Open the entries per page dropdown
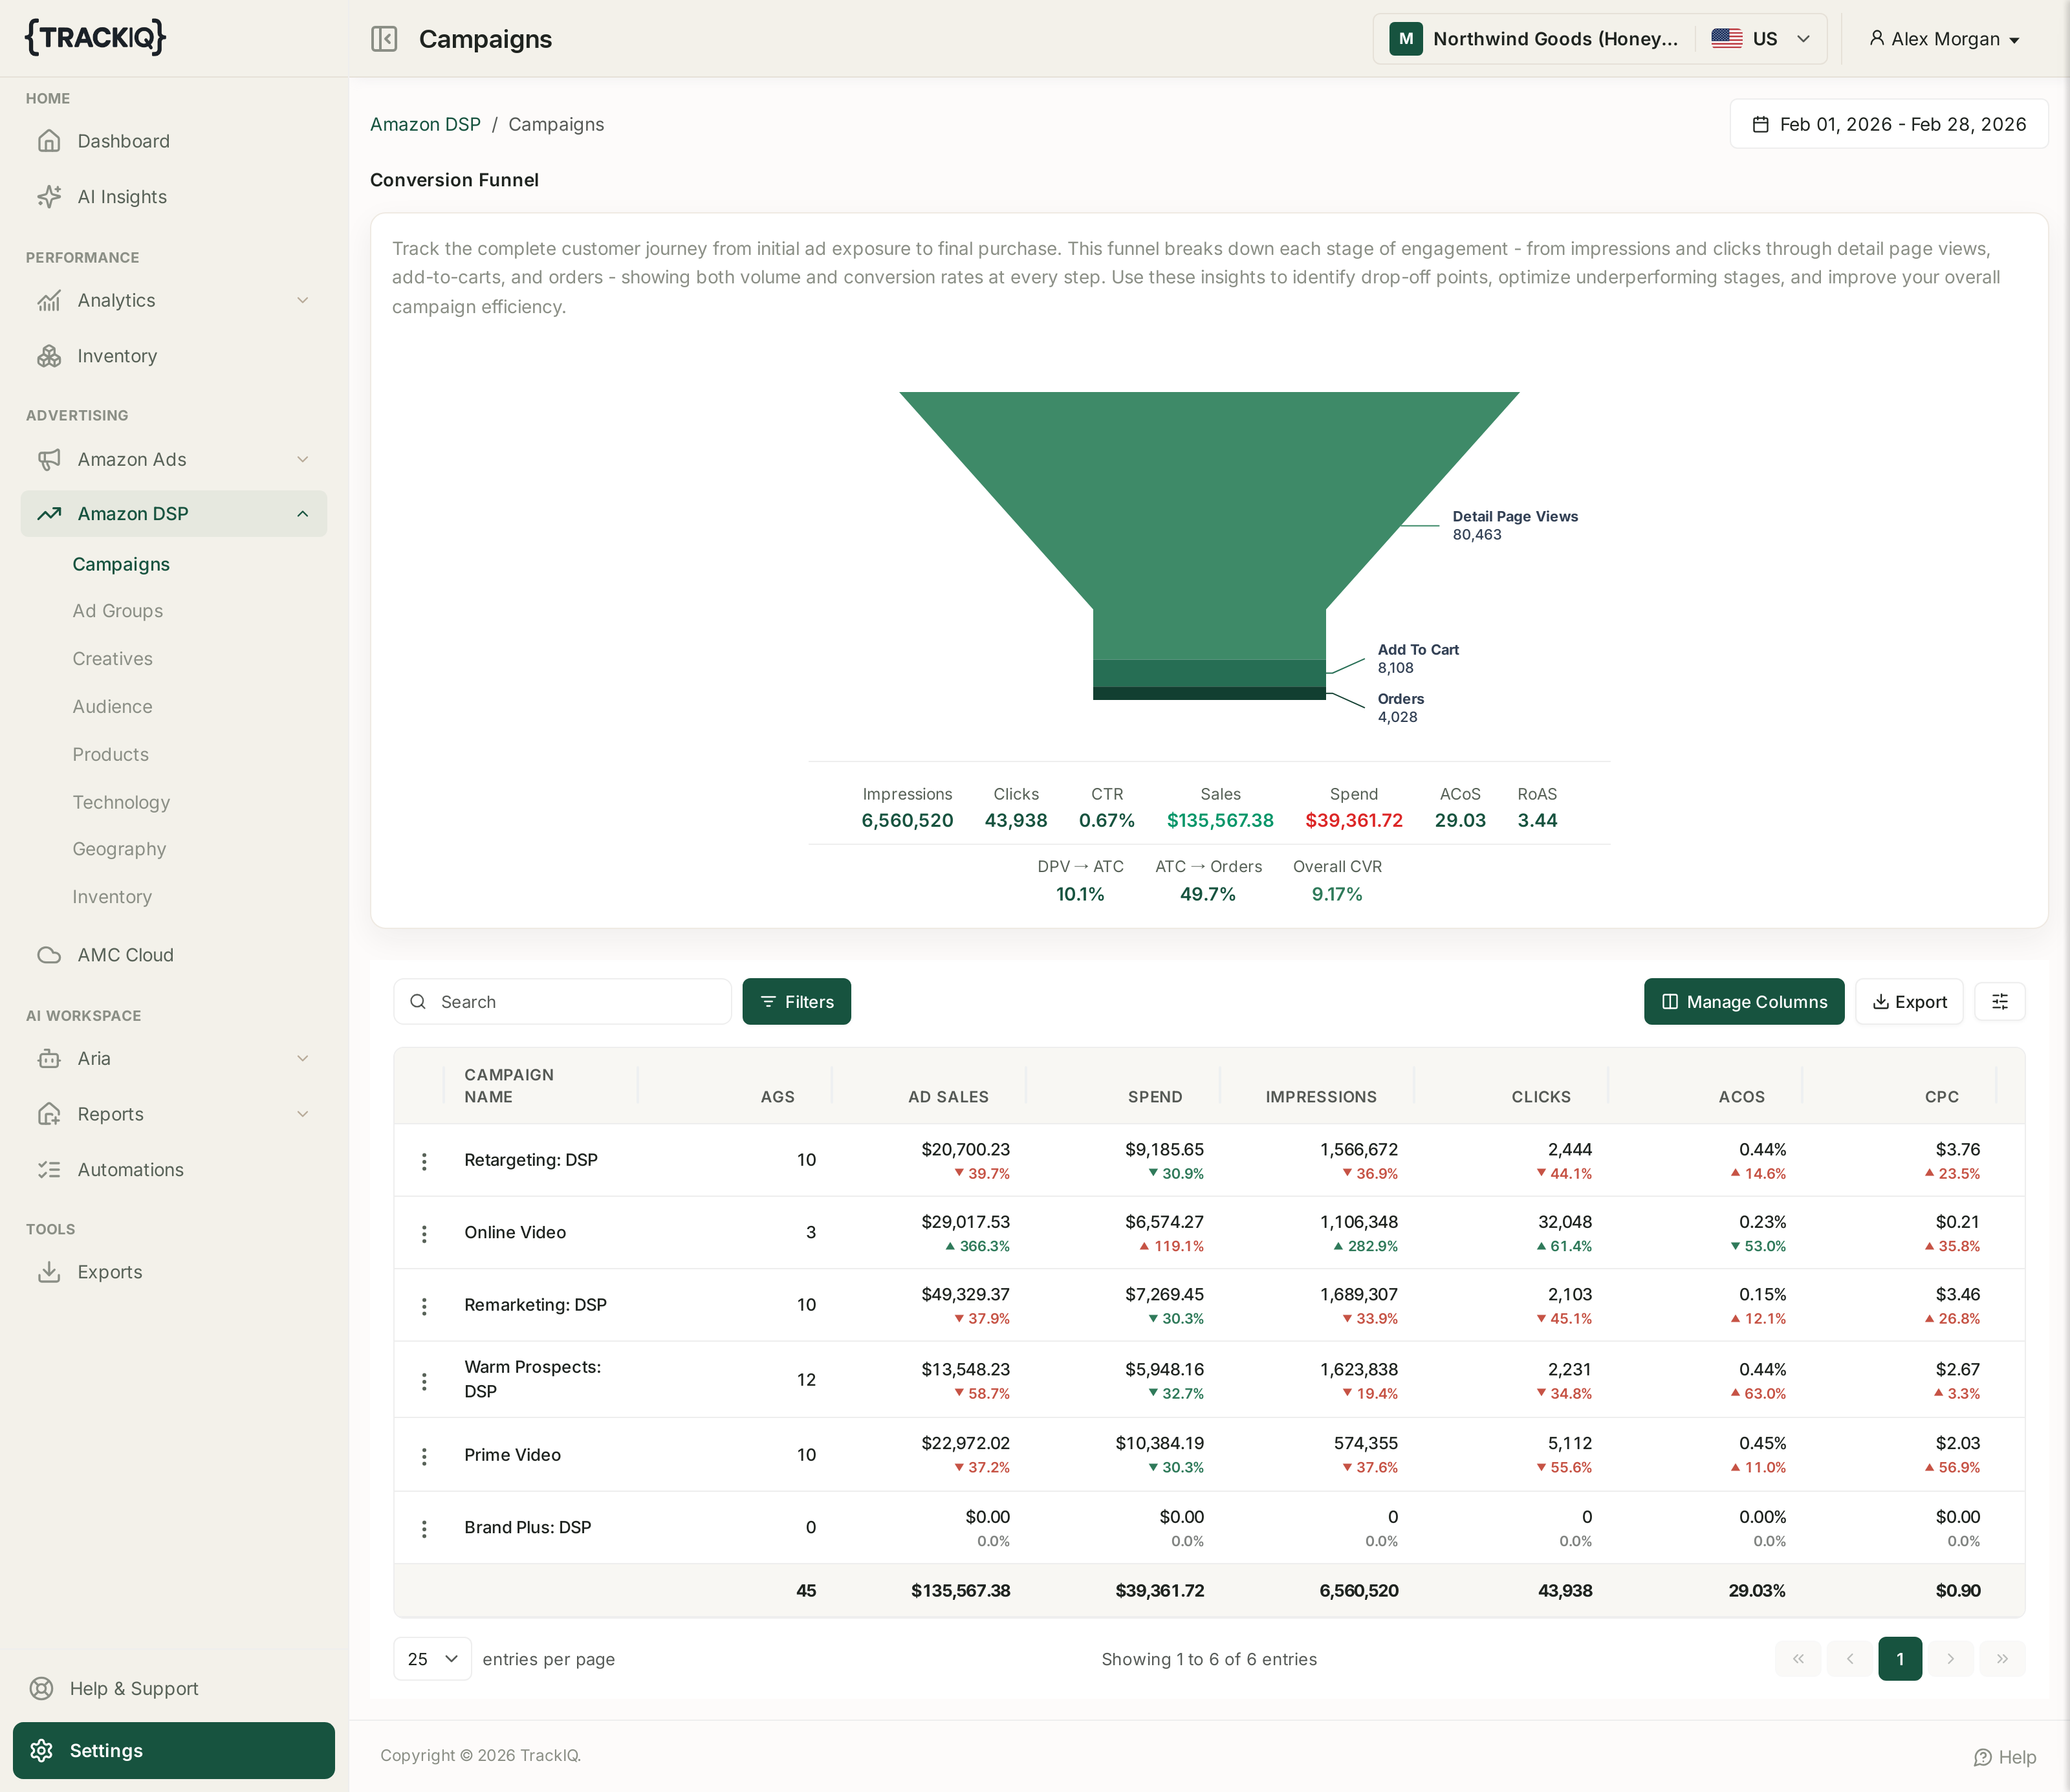Screen dimensions: 2070x1792 click(x=432, y=1659)
